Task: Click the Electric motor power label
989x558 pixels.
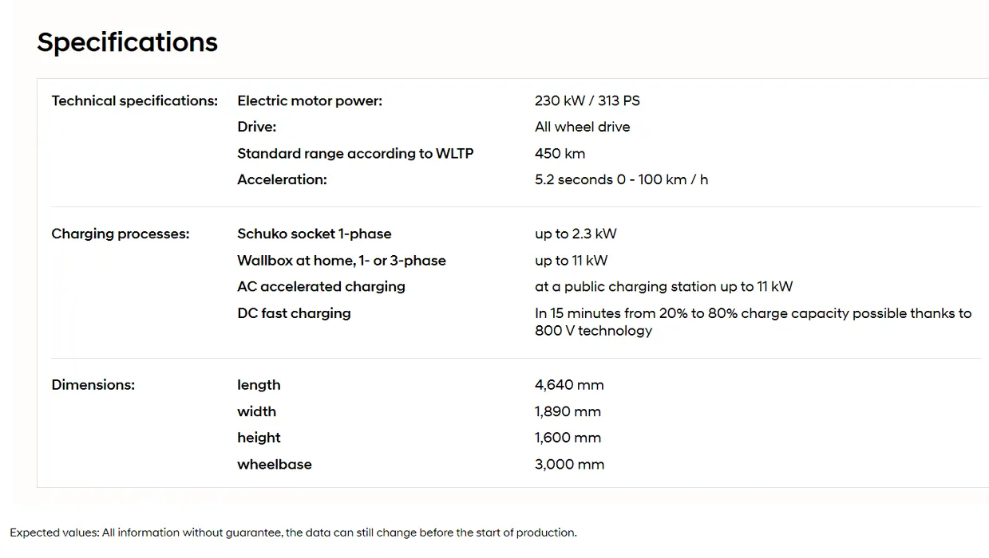Action: [310, 100]
